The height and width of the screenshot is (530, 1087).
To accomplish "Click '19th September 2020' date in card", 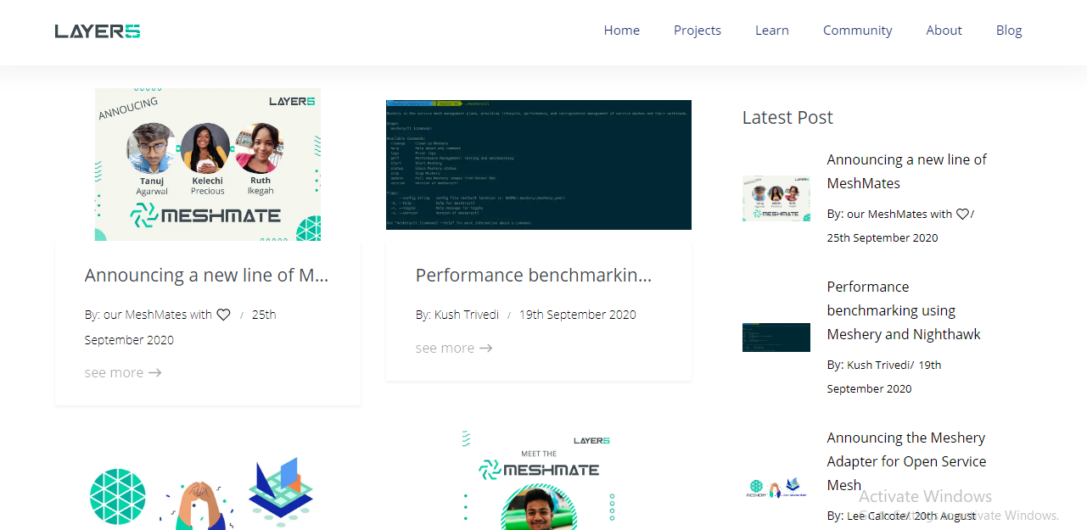I will (578, 315).
